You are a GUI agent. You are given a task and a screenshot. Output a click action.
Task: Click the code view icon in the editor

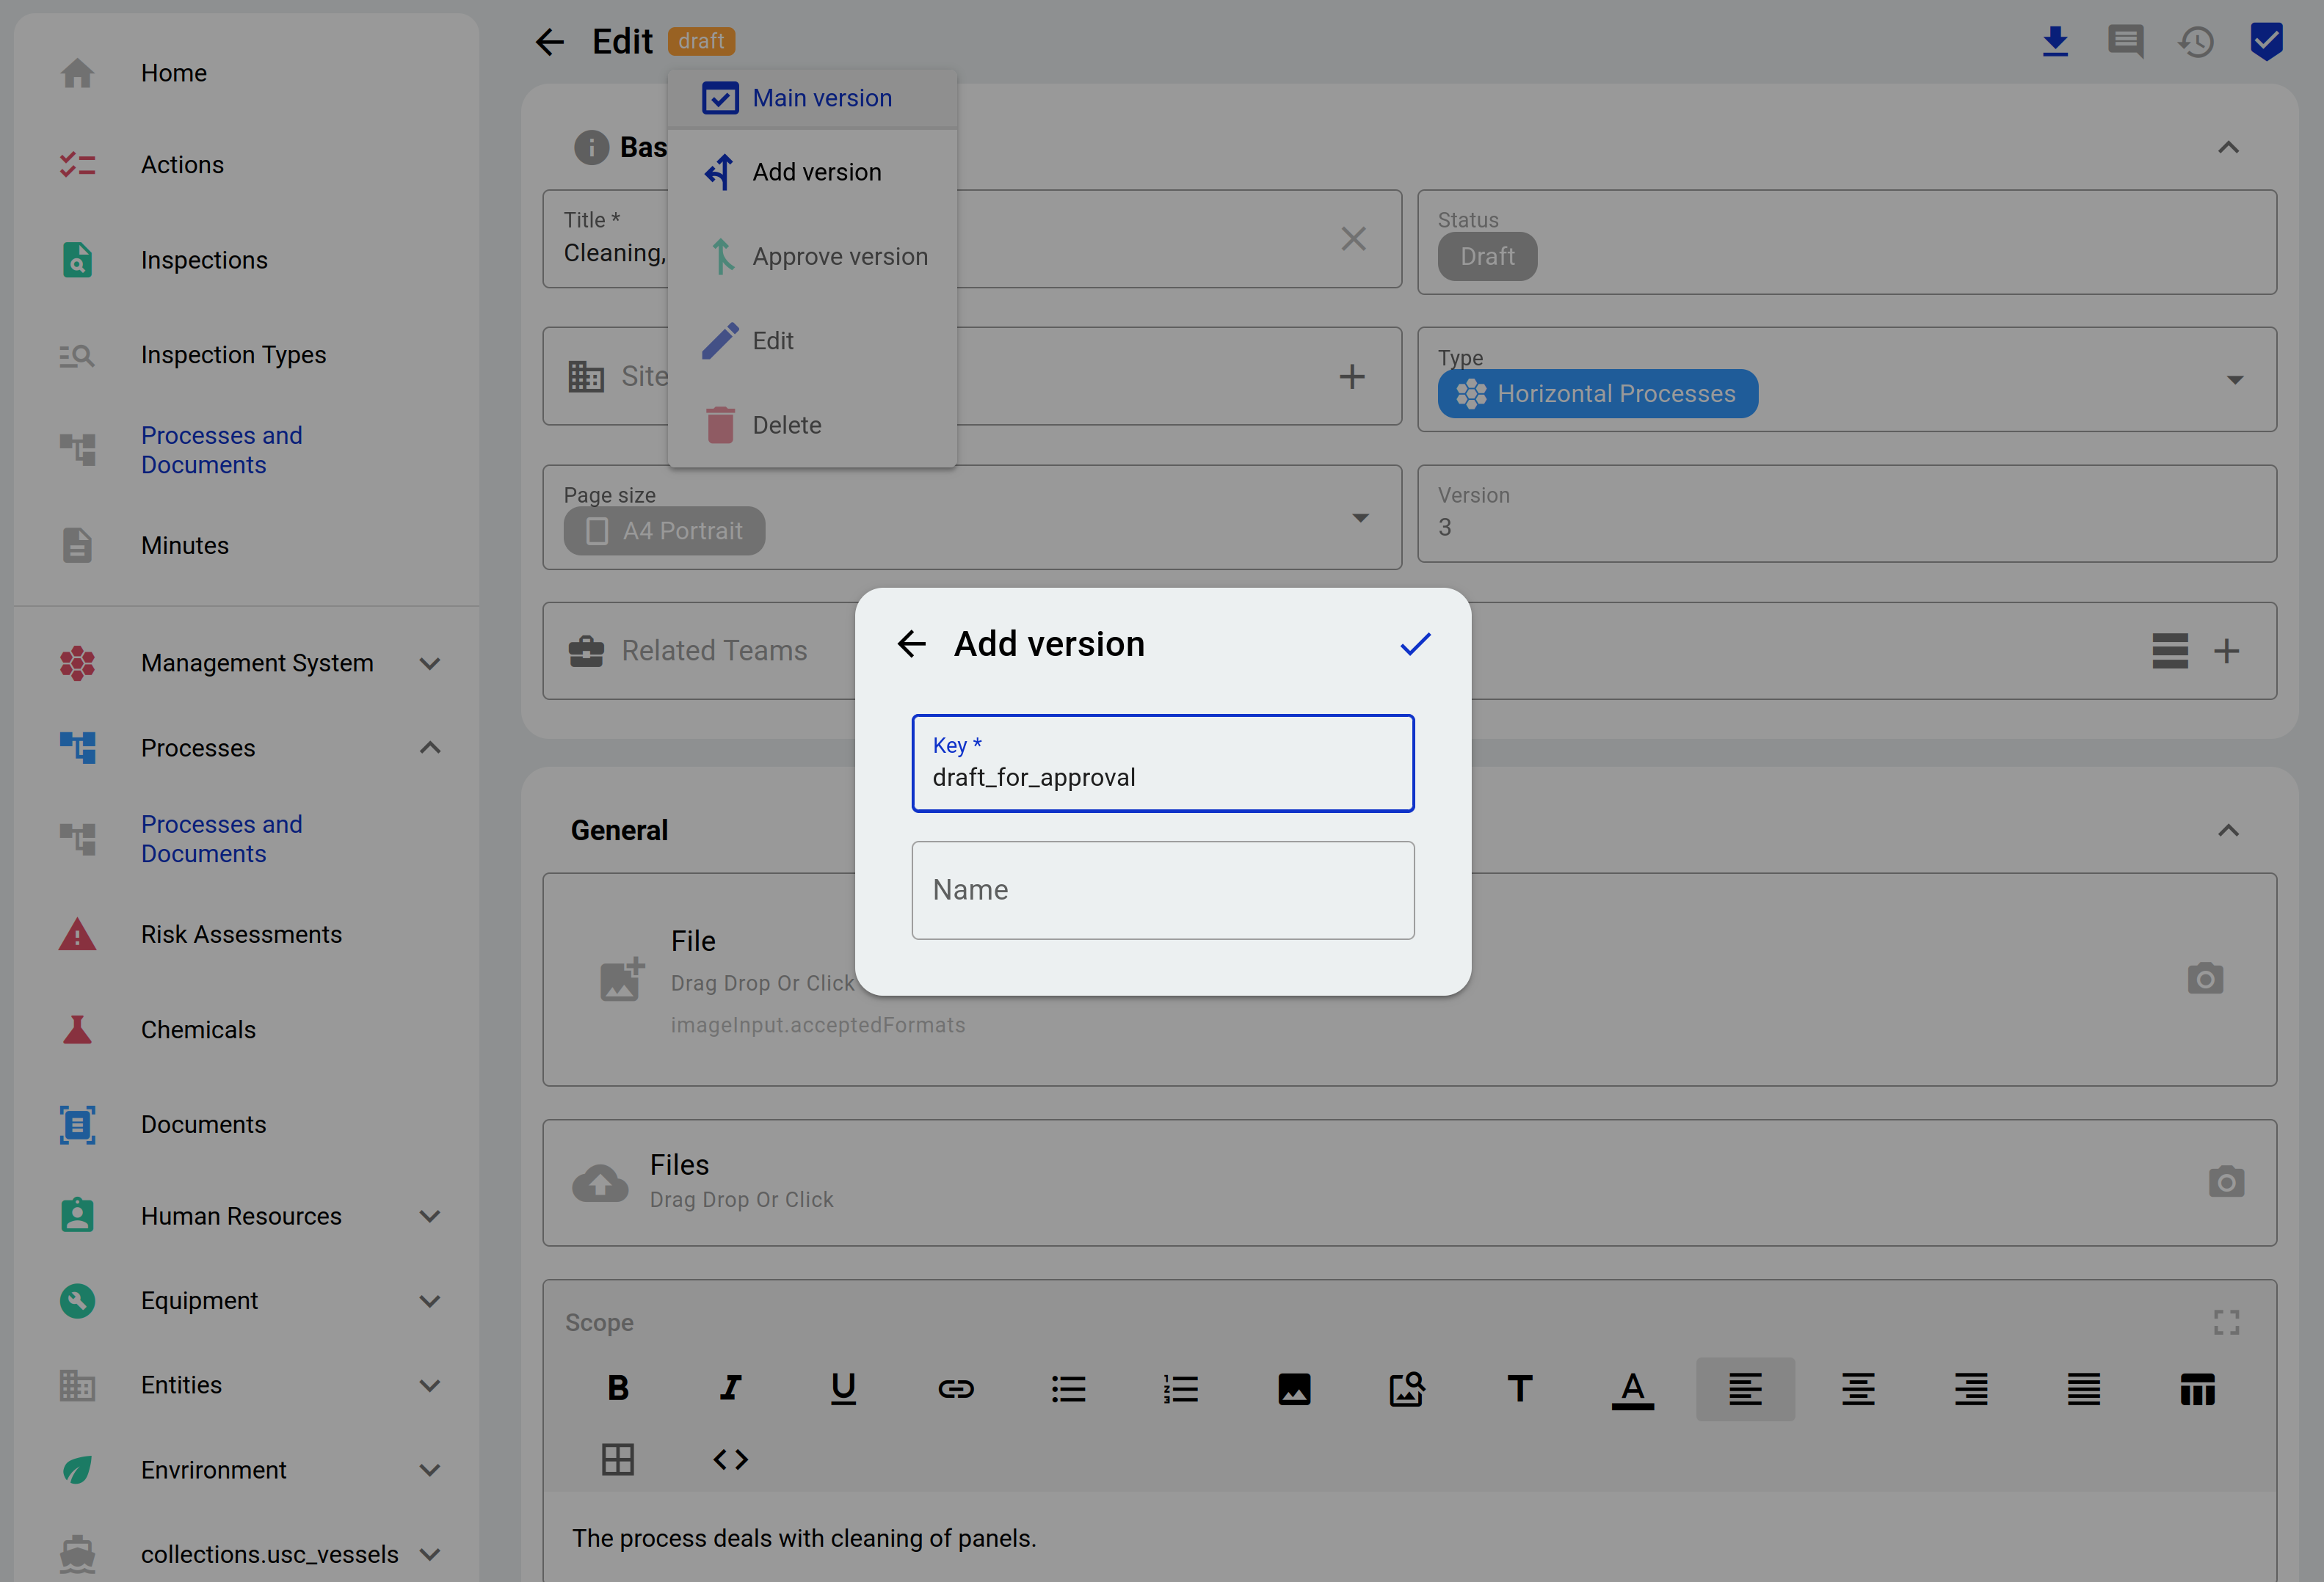(x=730, y=1459)
